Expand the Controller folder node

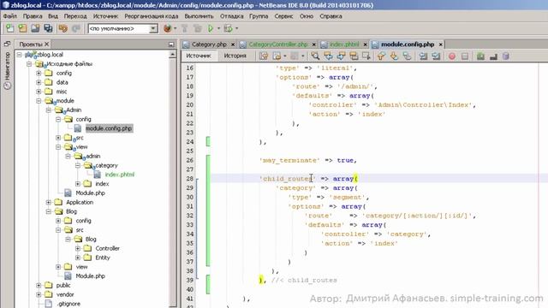[x=78, y=248]
